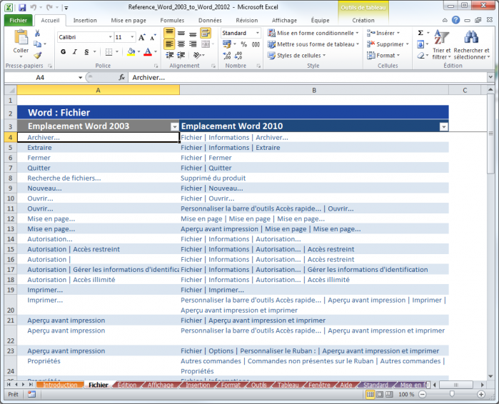
Task: Open Mettre sous forme de tableau
Action: pyautogui.click(x=313, y=44)
